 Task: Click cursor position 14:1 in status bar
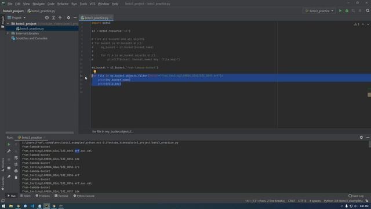pos(265,201)
